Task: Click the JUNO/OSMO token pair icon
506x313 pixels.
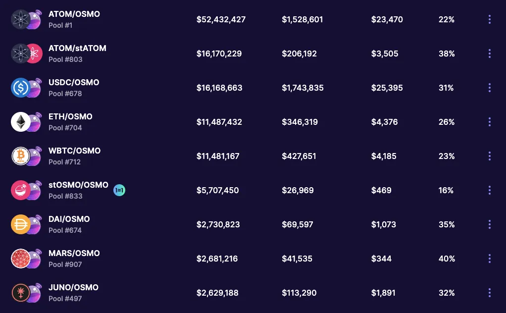Action: pyautogui.click(x=26, y=293)
